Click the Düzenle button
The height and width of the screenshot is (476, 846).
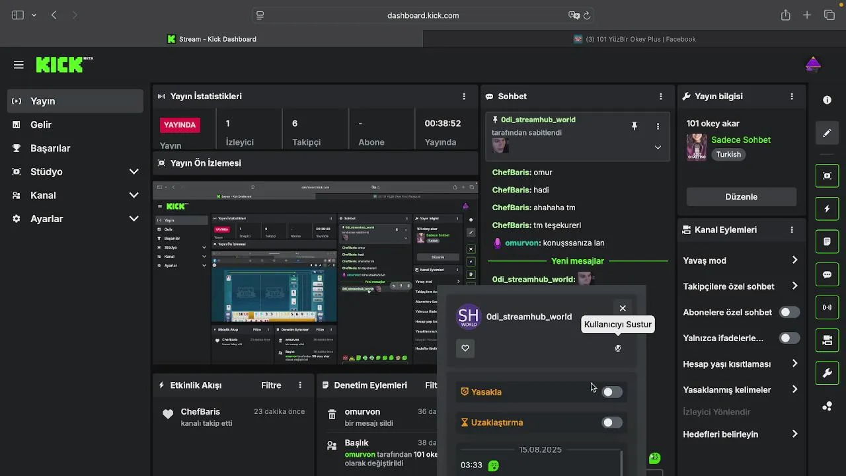(x=741, y=197)
